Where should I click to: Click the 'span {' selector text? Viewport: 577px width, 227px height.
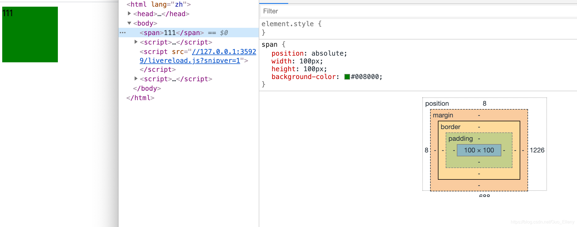click(x=273, y=44)
